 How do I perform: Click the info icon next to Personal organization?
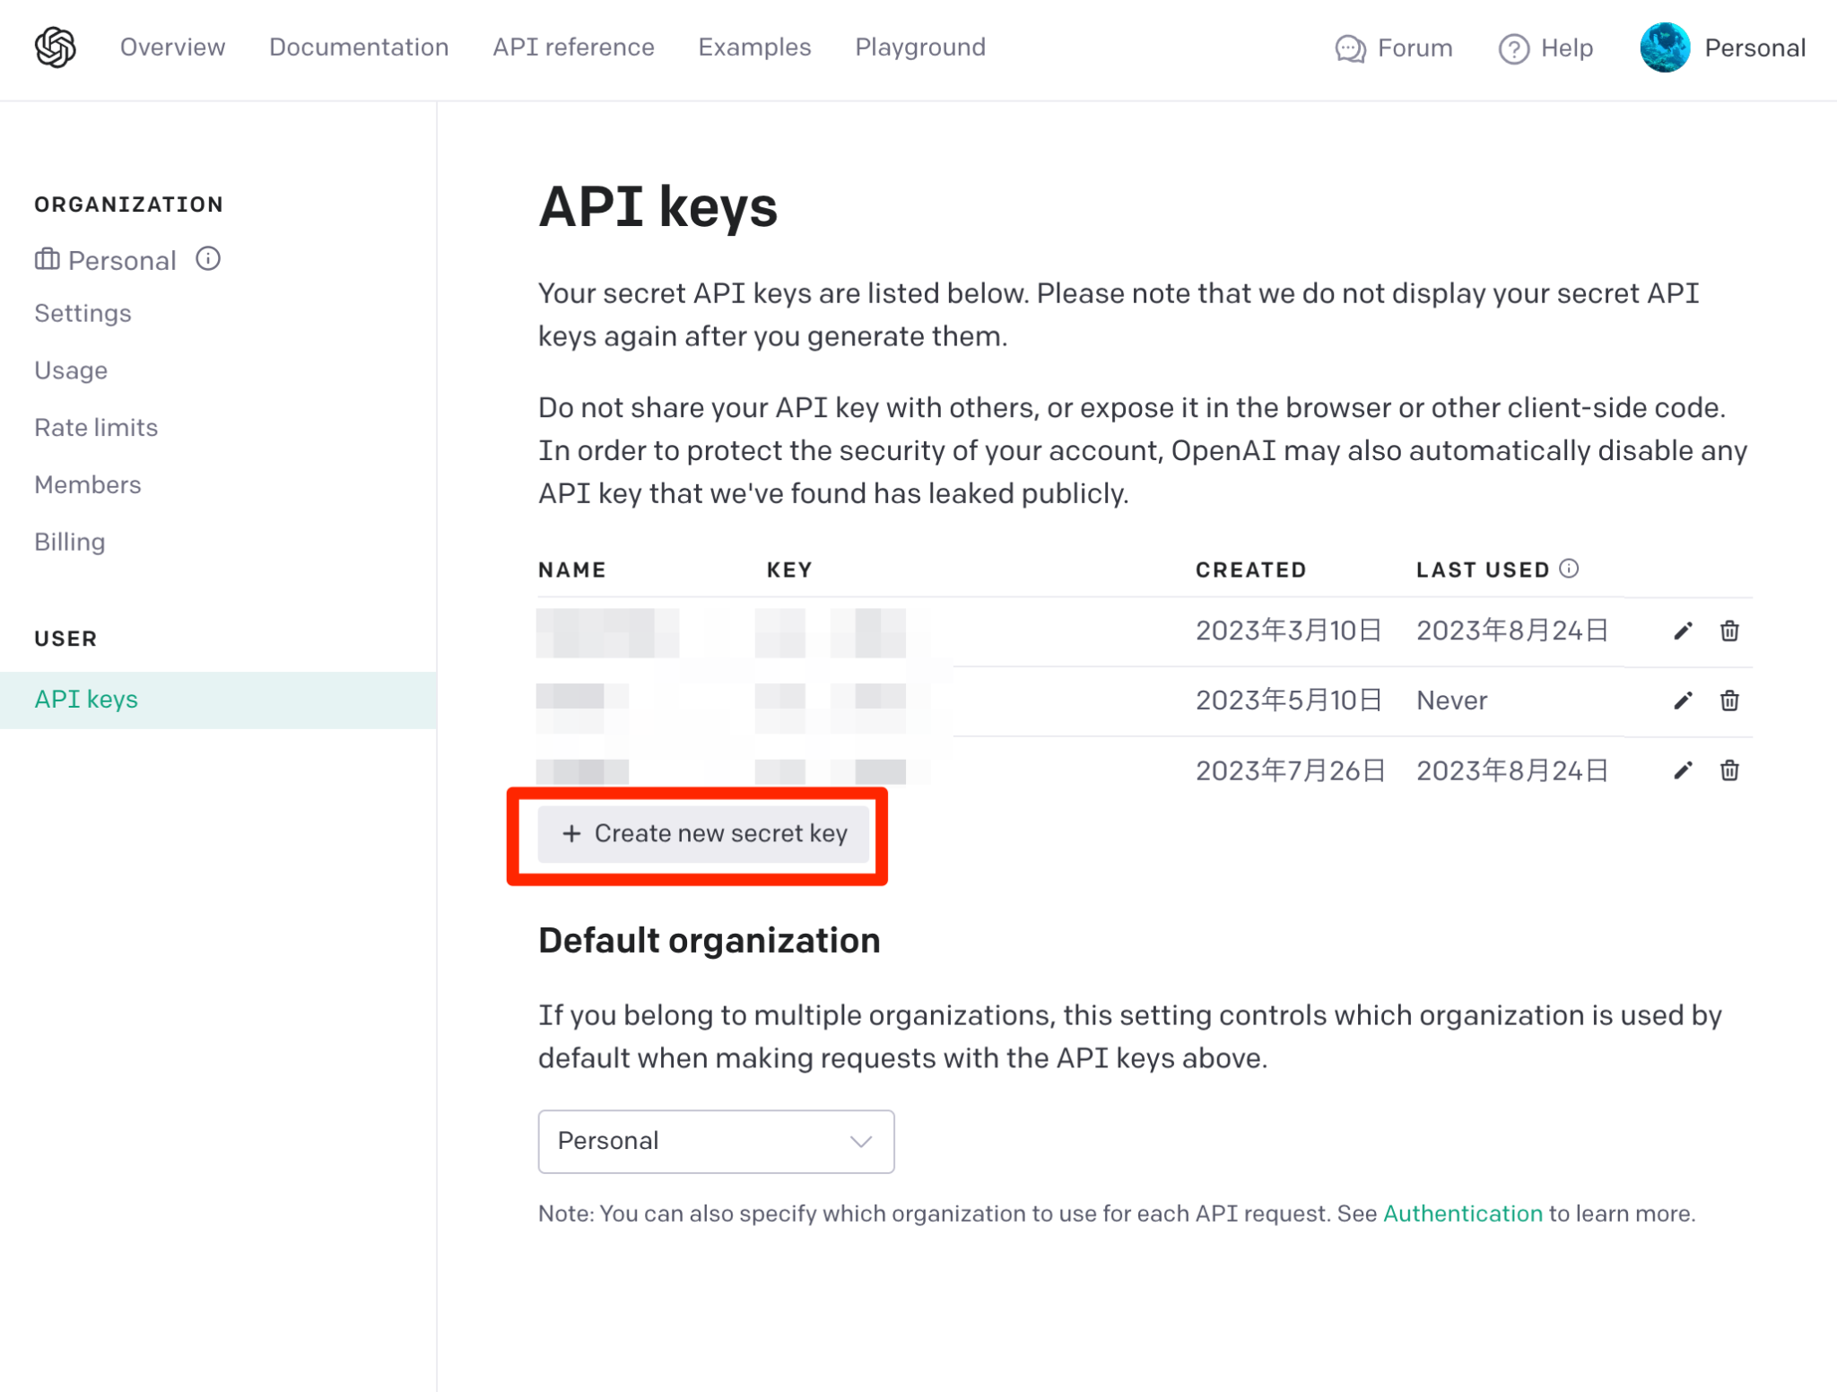tap(207, 260)
